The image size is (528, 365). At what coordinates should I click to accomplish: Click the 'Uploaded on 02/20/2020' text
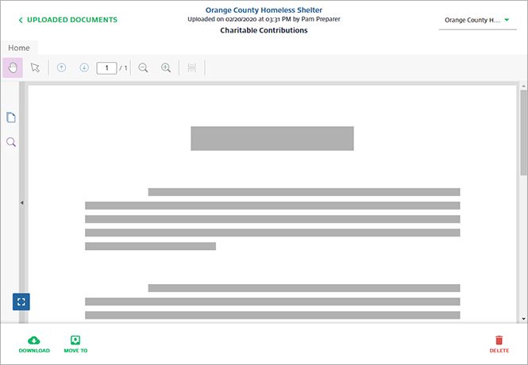[222, 19]
